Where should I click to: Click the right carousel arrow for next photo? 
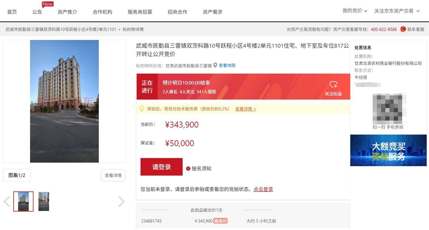(122, 201)
